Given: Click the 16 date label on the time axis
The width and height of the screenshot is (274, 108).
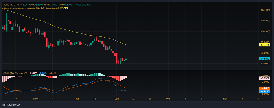Looking at the screenshot, I should tap(16, 99).
